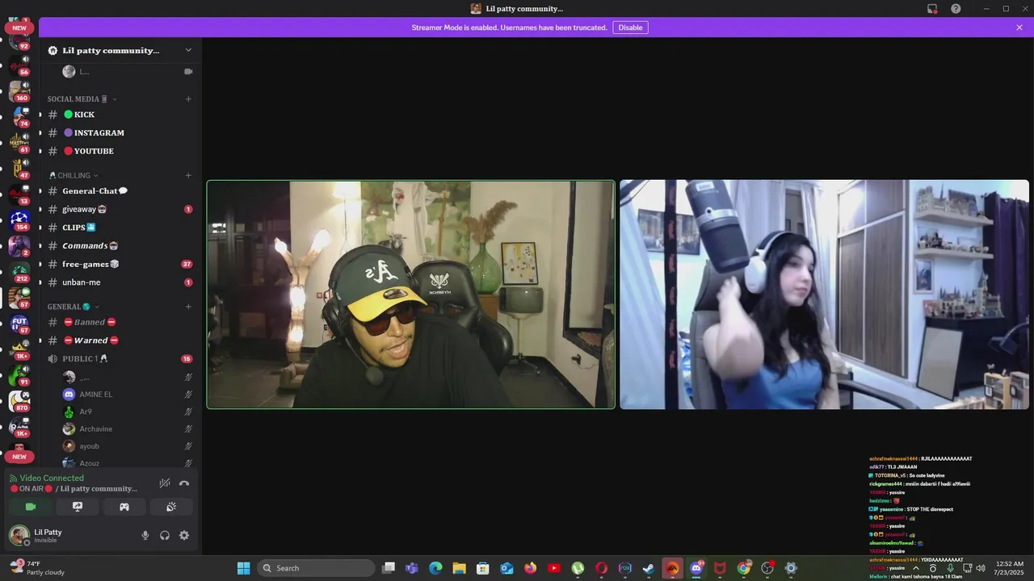Open OBS Studio from the taskbar
Screen dimensions: 1034x581
point(767,568)
